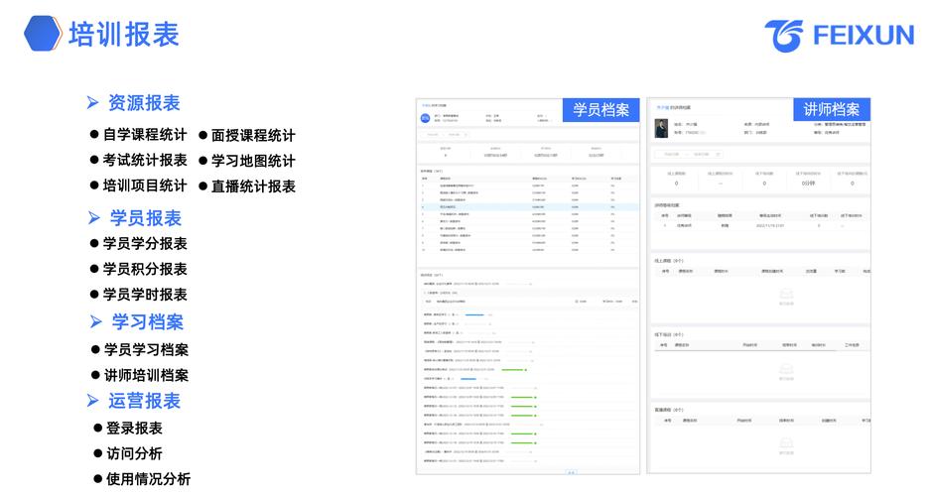Click the blue 学员档案 label

pyautogui.click(x=600, y=110)
